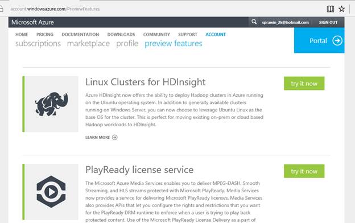The width and height of the screenshot is (355, 223).
Task: Click the Linux Clusters for HDInsight heading
Action: 145,82
